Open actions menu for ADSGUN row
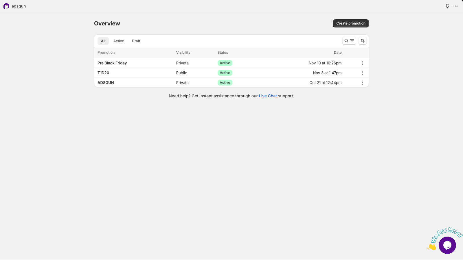 (x=362, y=83)
